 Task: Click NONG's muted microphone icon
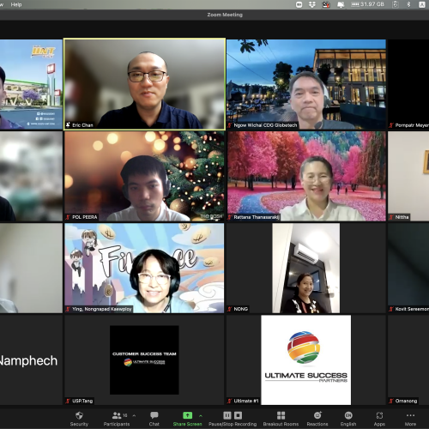click(229, 309)
